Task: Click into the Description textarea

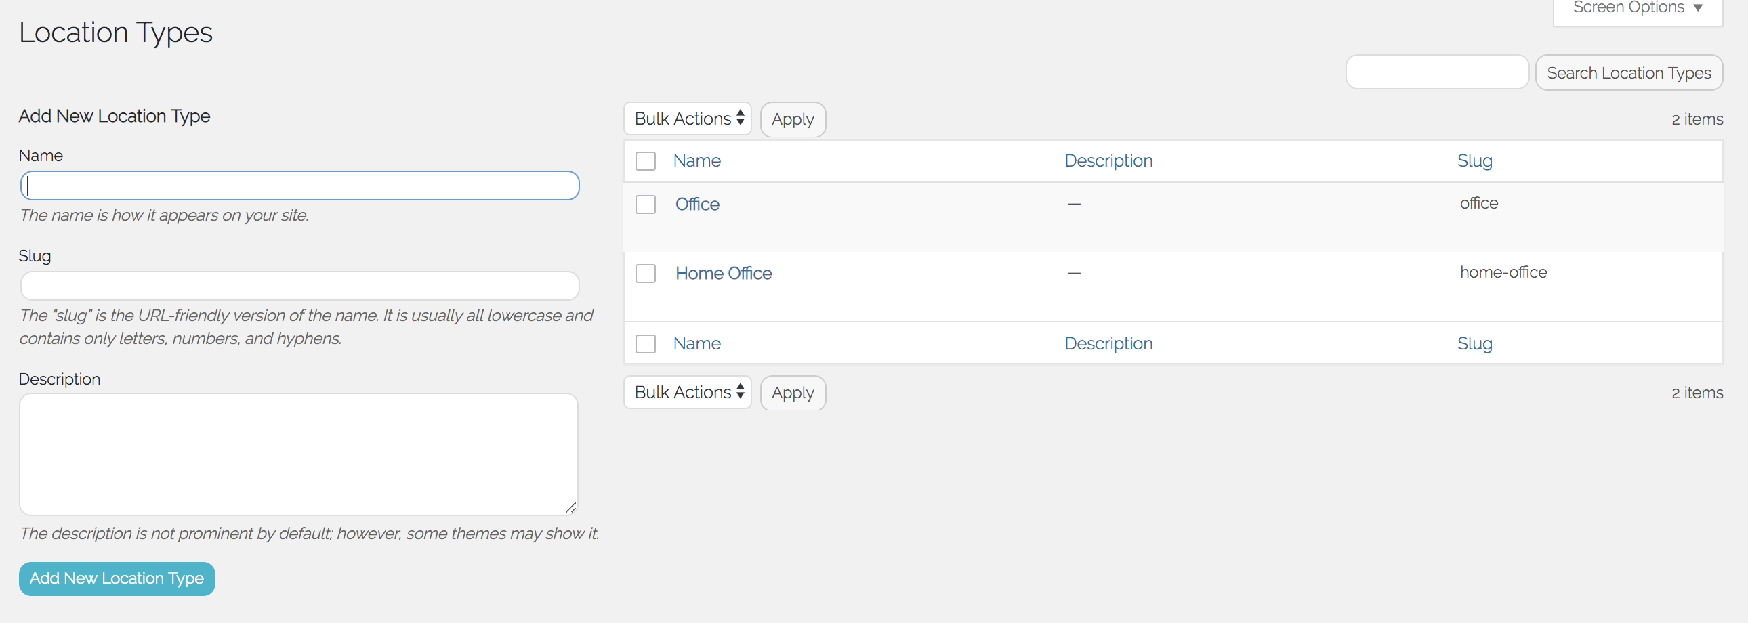Action: click(299, 454)
